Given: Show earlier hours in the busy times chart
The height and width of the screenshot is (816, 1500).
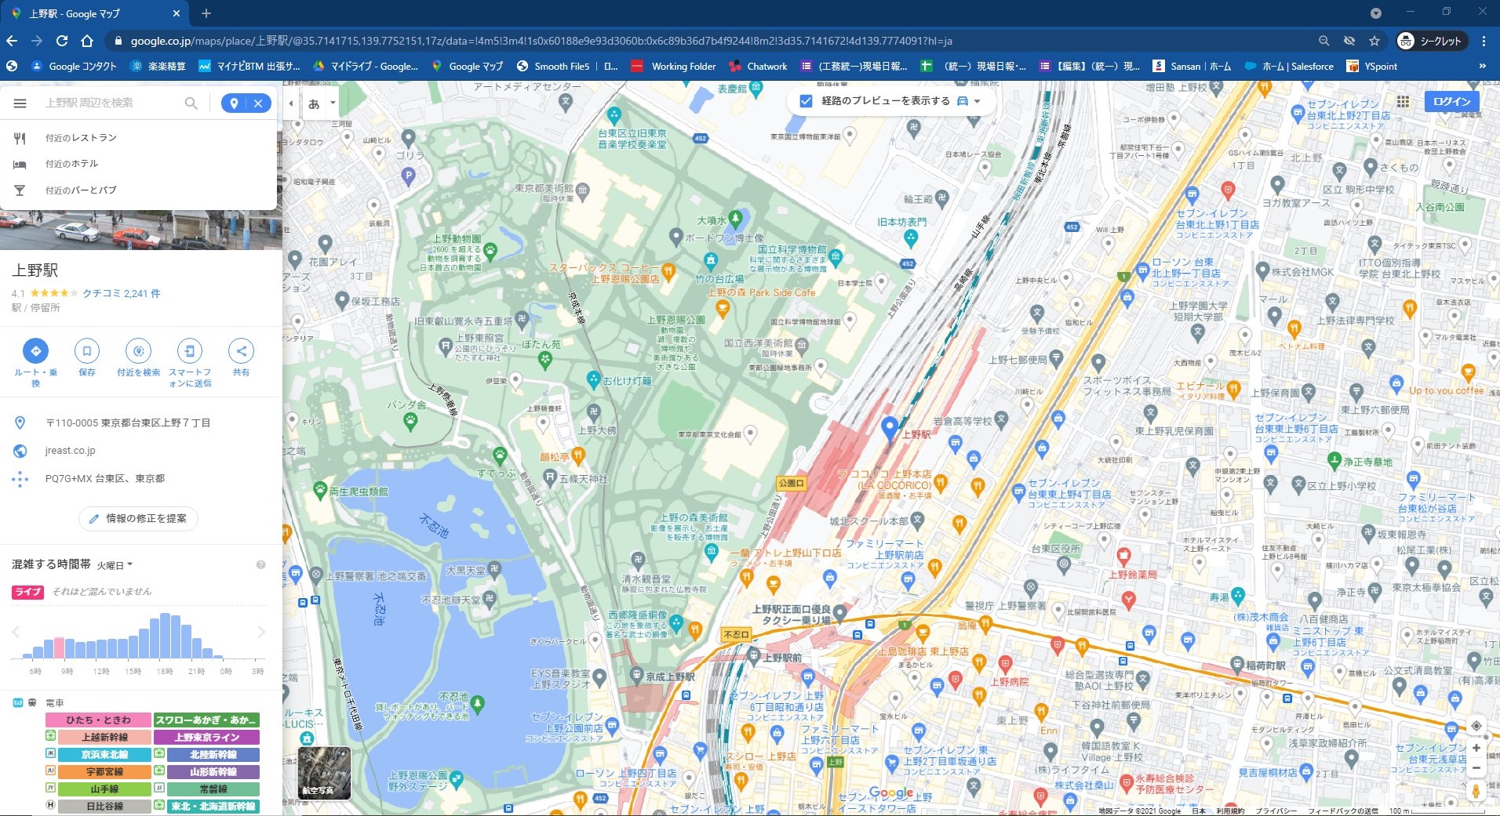Looking at the screenshot, I should 16,632.
